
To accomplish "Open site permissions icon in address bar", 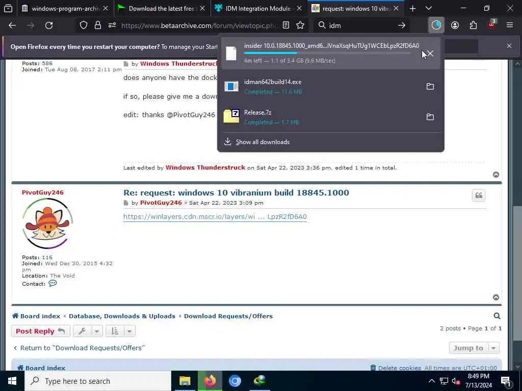I will point(112,25).
